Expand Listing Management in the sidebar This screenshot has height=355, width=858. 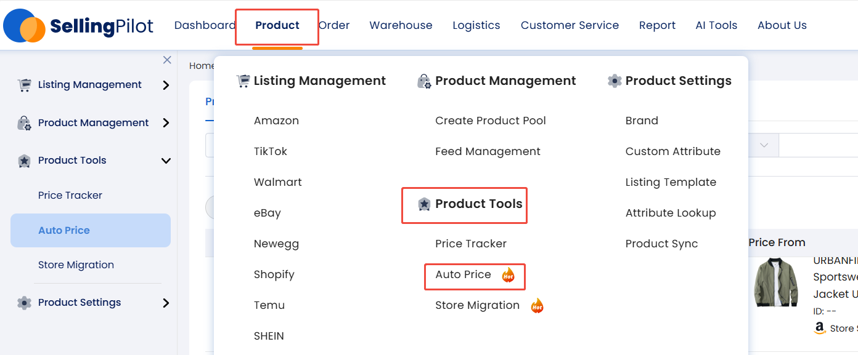coord(165,85)
